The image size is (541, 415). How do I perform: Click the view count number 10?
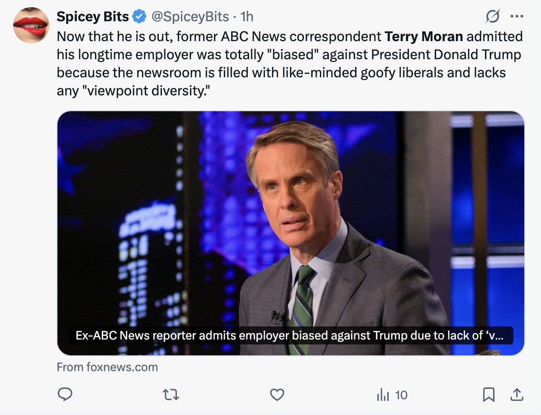[401, 395]
